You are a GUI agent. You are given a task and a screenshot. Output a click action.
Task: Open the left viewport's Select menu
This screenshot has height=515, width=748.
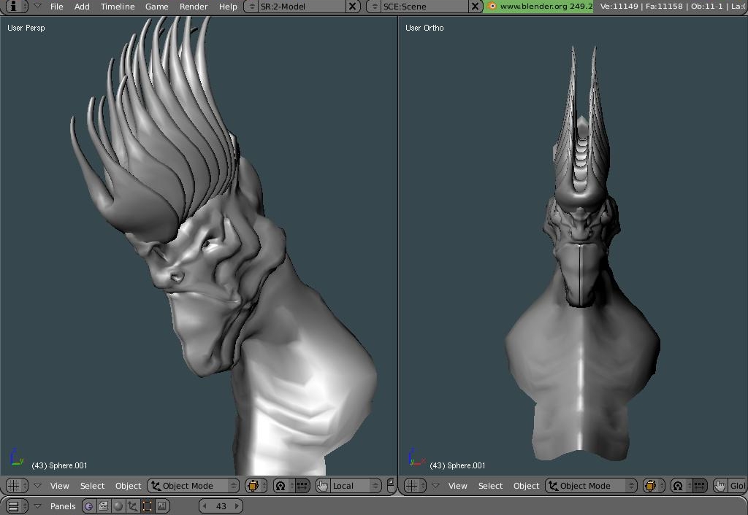coord(92,486)
